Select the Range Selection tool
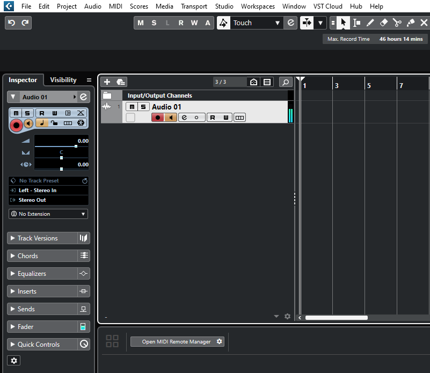This screenshot has width=430, height=373. (x=356, y=23)
